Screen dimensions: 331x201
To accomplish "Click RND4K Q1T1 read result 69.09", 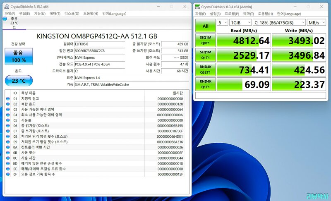I will (x=244, y=84).
